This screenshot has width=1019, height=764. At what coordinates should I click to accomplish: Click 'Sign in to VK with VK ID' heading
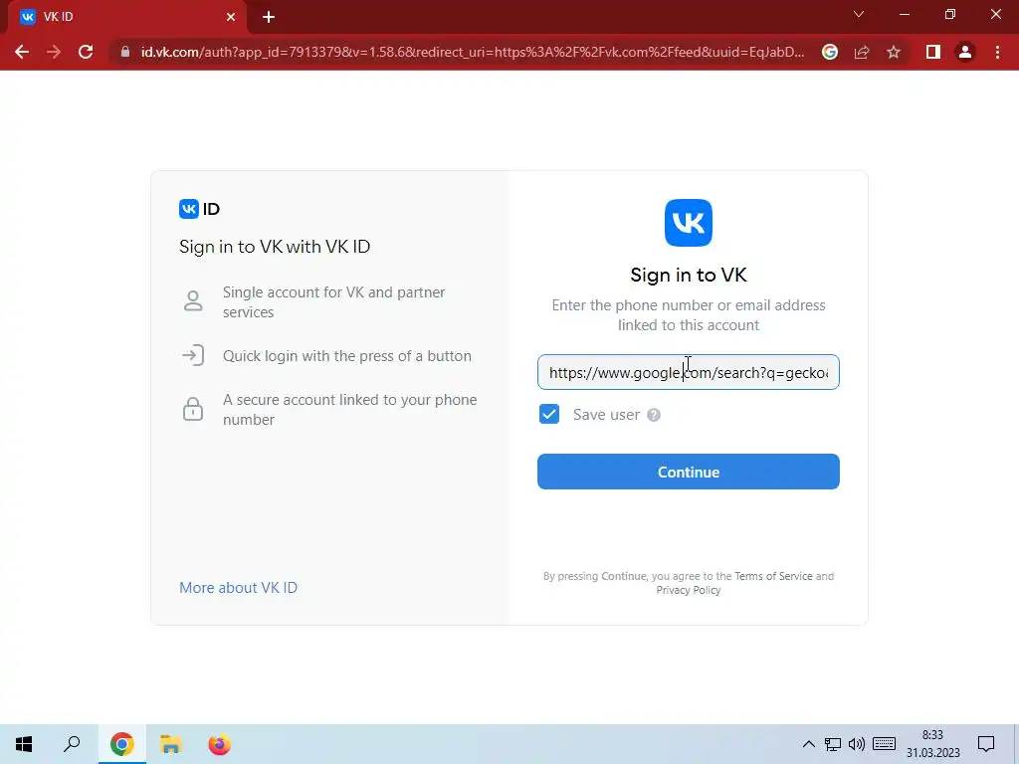click(x=275, y=247)
